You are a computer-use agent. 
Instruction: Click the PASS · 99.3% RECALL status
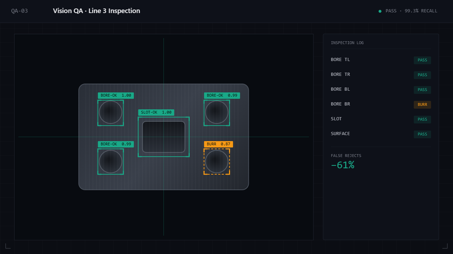[411, 11]
